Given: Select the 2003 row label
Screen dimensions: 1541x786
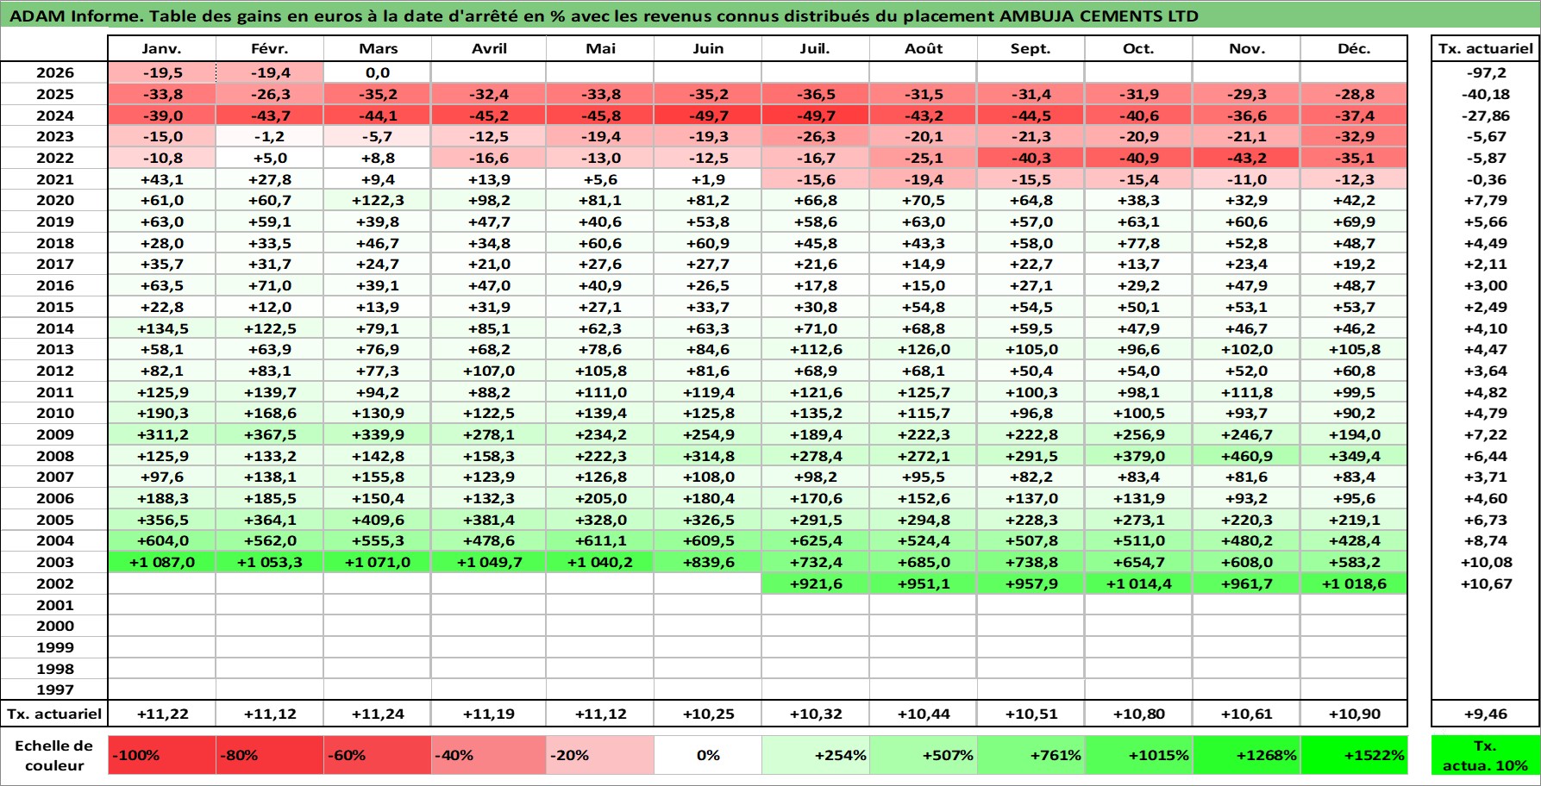Looking at the screenshot, I should pos(54,562).
